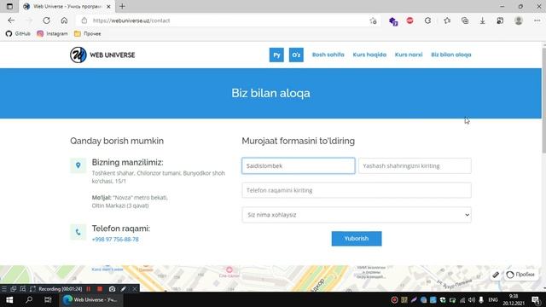Open the Kurs haqida menu item
Image resolution: width=546 pixels, height=307 pixels.
click(369, 55)
